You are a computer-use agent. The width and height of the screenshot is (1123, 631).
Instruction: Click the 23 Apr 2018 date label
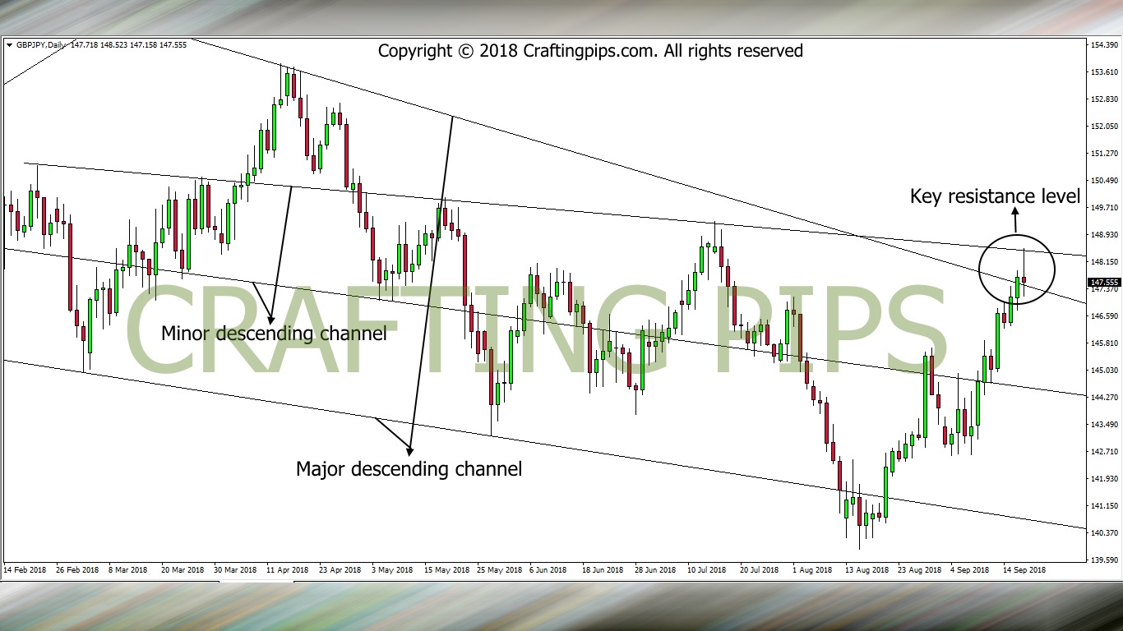(340, 569)
